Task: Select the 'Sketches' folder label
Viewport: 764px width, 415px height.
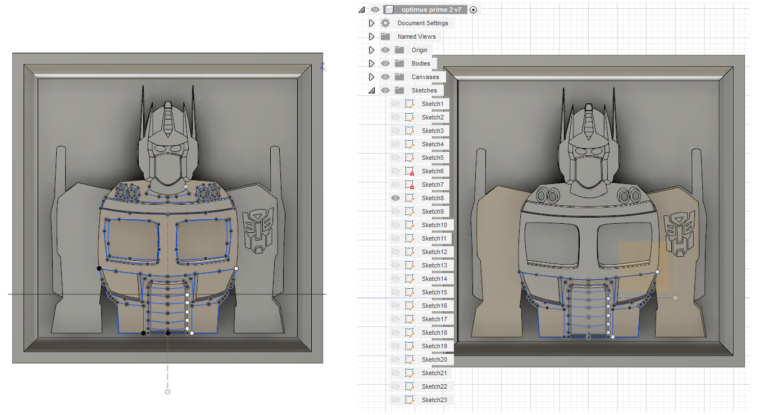Action: pyautogui.click(x=424, y=90)
